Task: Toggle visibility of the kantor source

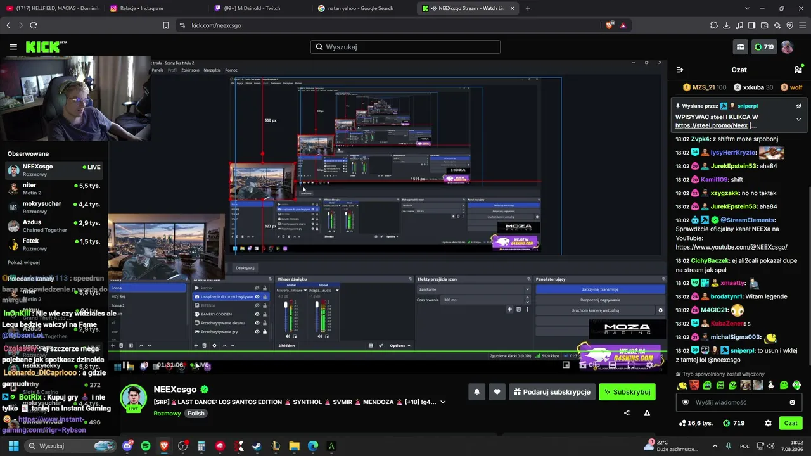Action: click(257, 288)
